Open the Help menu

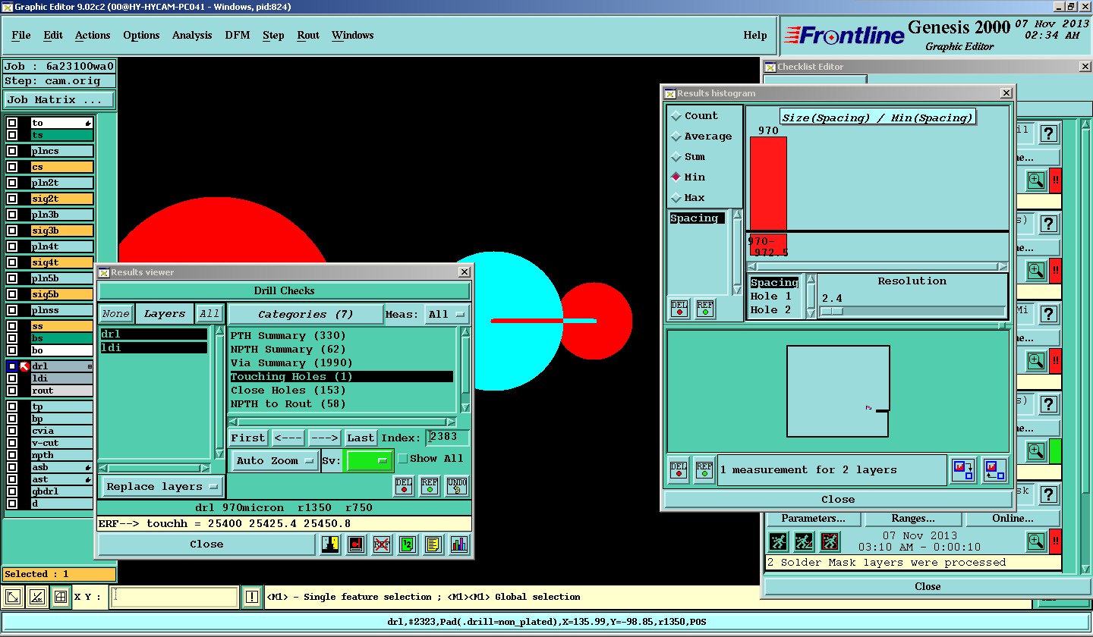point(755,36)
